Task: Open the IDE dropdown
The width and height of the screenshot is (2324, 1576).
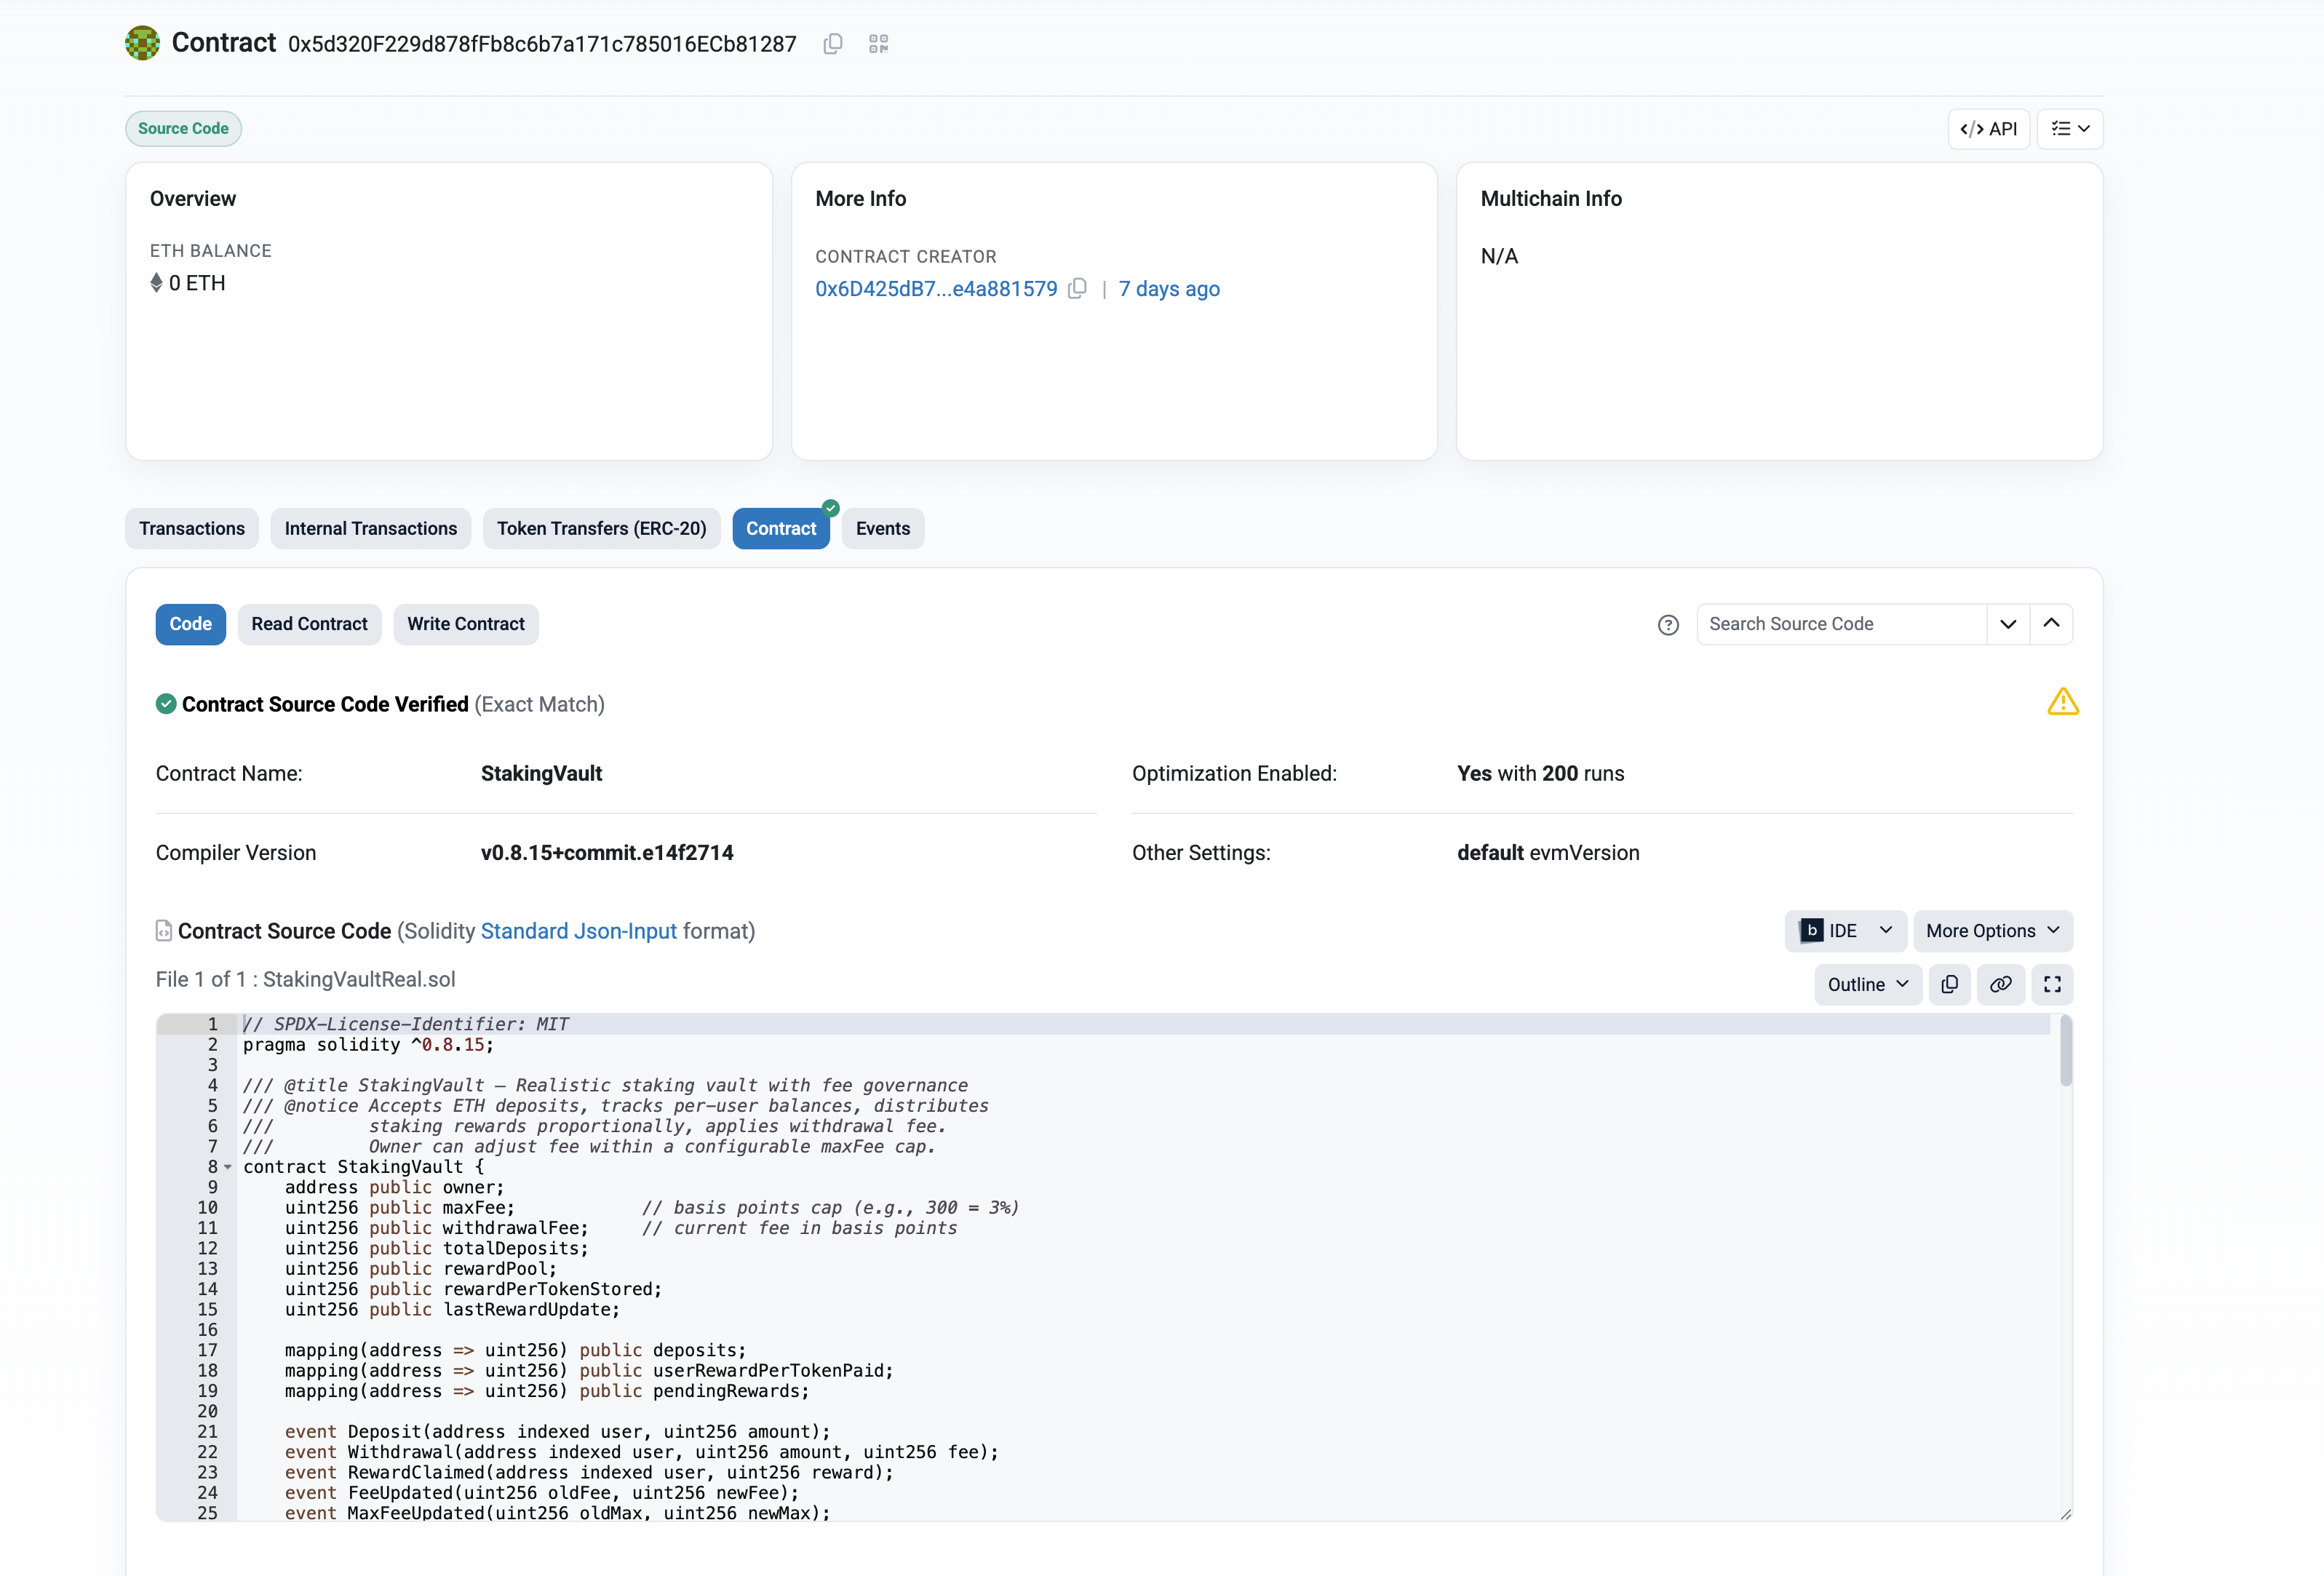Action: click(x=1845, y=931)
